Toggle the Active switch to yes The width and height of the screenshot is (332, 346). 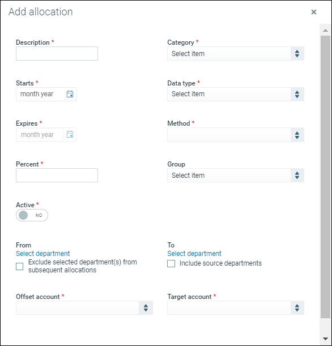(32, 215)
